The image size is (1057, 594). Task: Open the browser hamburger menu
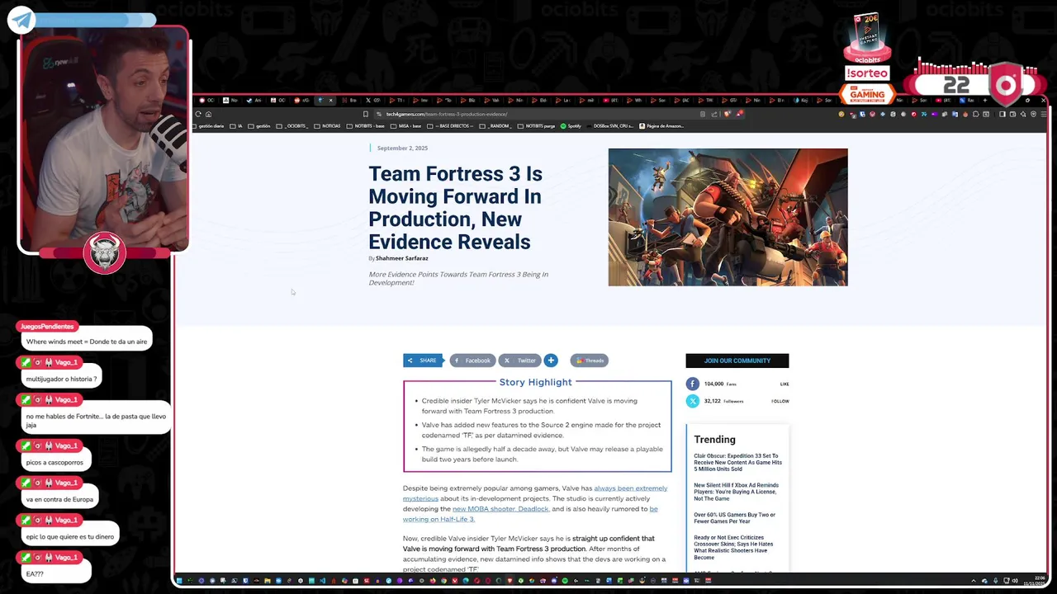[x=1043, y=114]
